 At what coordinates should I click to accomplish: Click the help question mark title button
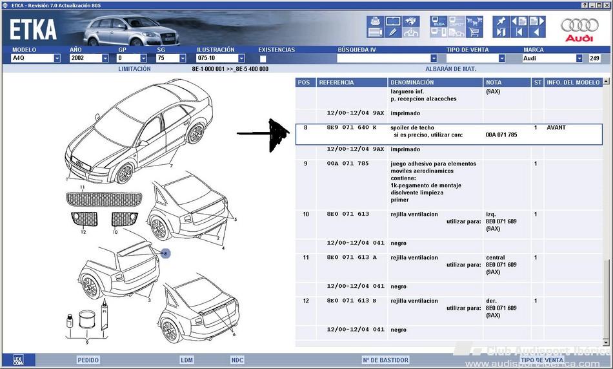coord(585,5)
